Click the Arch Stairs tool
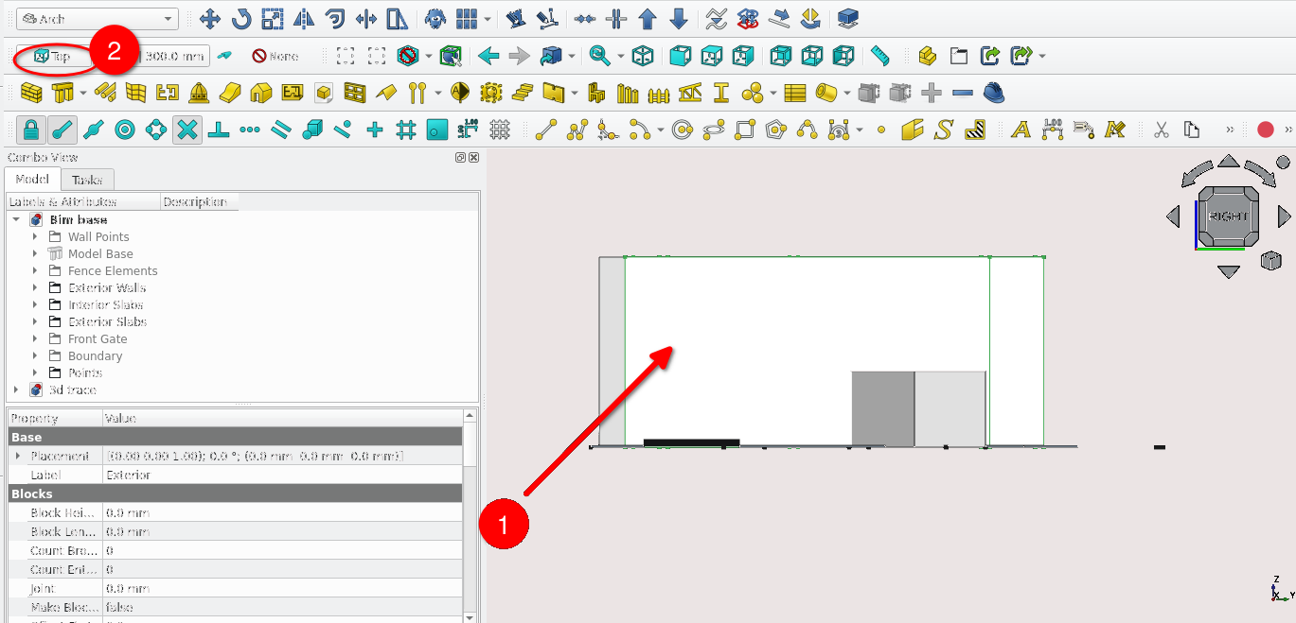The height and width of the screenshot is (623, 1296). click(522, 94)
